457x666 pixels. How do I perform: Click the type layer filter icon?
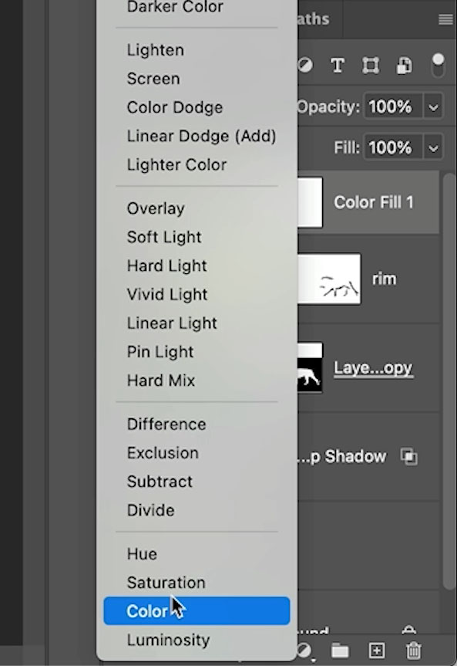tap(338, 66)
